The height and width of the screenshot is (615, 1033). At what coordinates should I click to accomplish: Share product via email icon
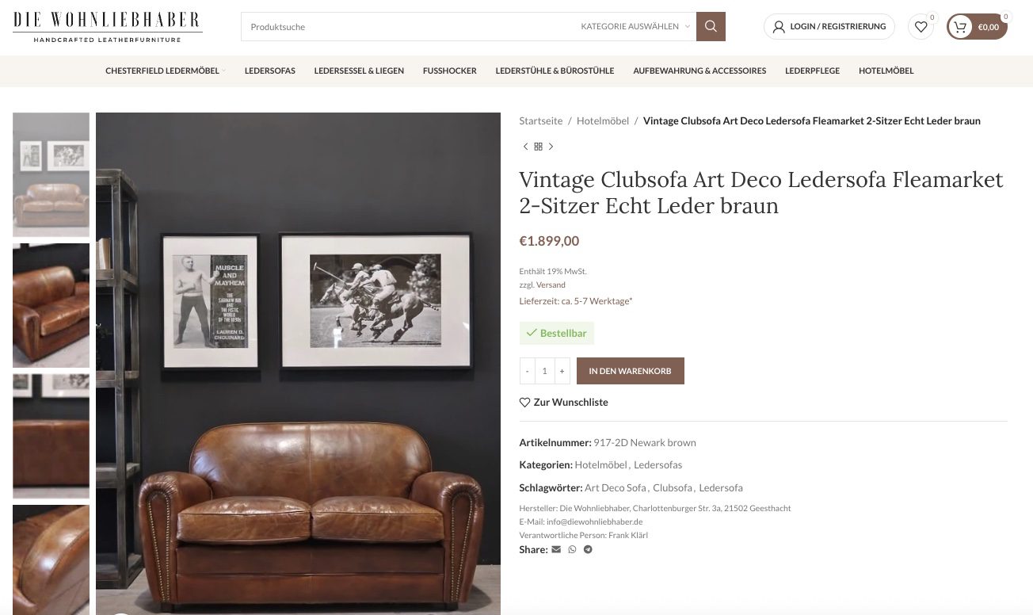click(x=556, y=549)
